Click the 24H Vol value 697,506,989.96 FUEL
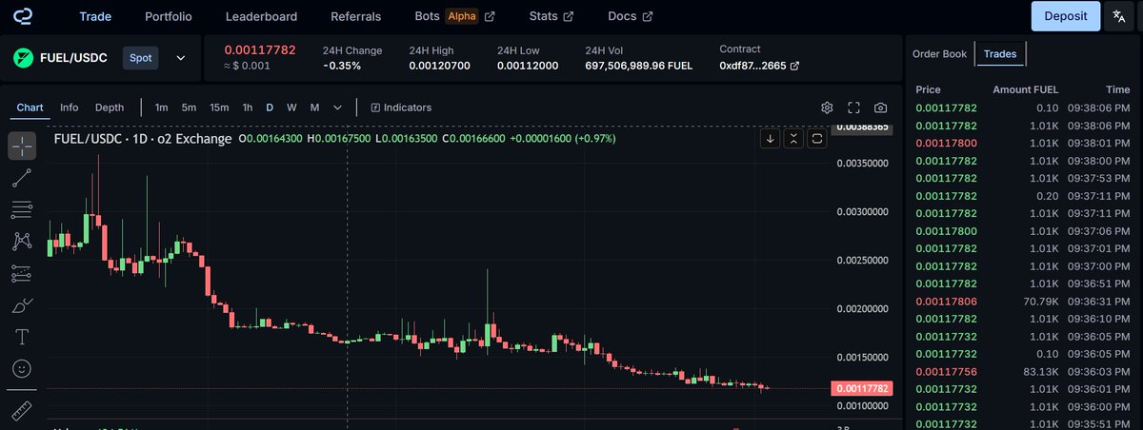 pyautogui.click(x=638, y=66)
